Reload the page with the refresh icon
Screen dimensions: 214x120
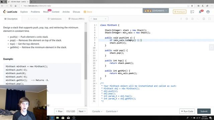click(11, 6)
